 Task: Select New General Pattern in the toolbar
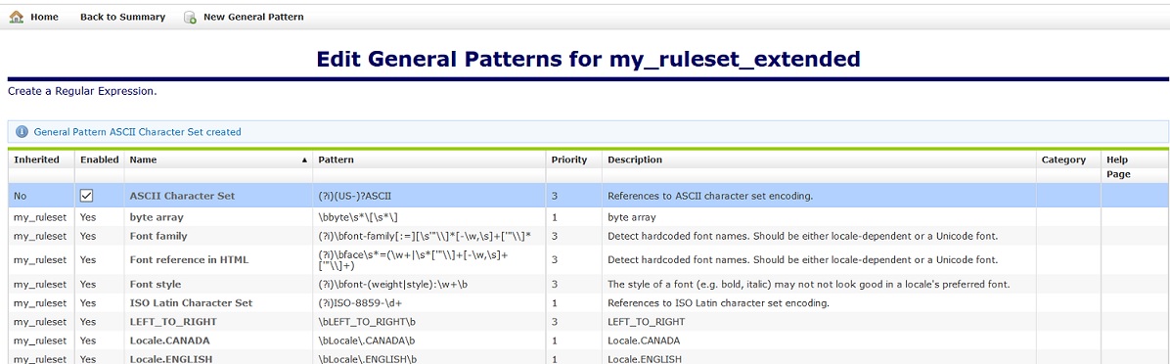[253, 17]
